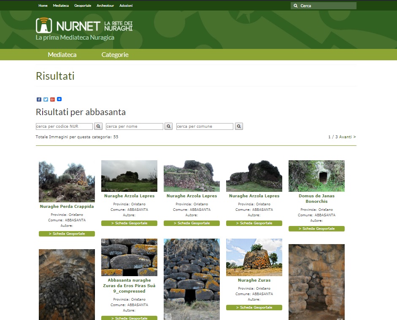Image resolution: width=397 pixels, height=320 pixels.
Task: Go to Geoportale in the top menu
Action: (x=83, y=5)
